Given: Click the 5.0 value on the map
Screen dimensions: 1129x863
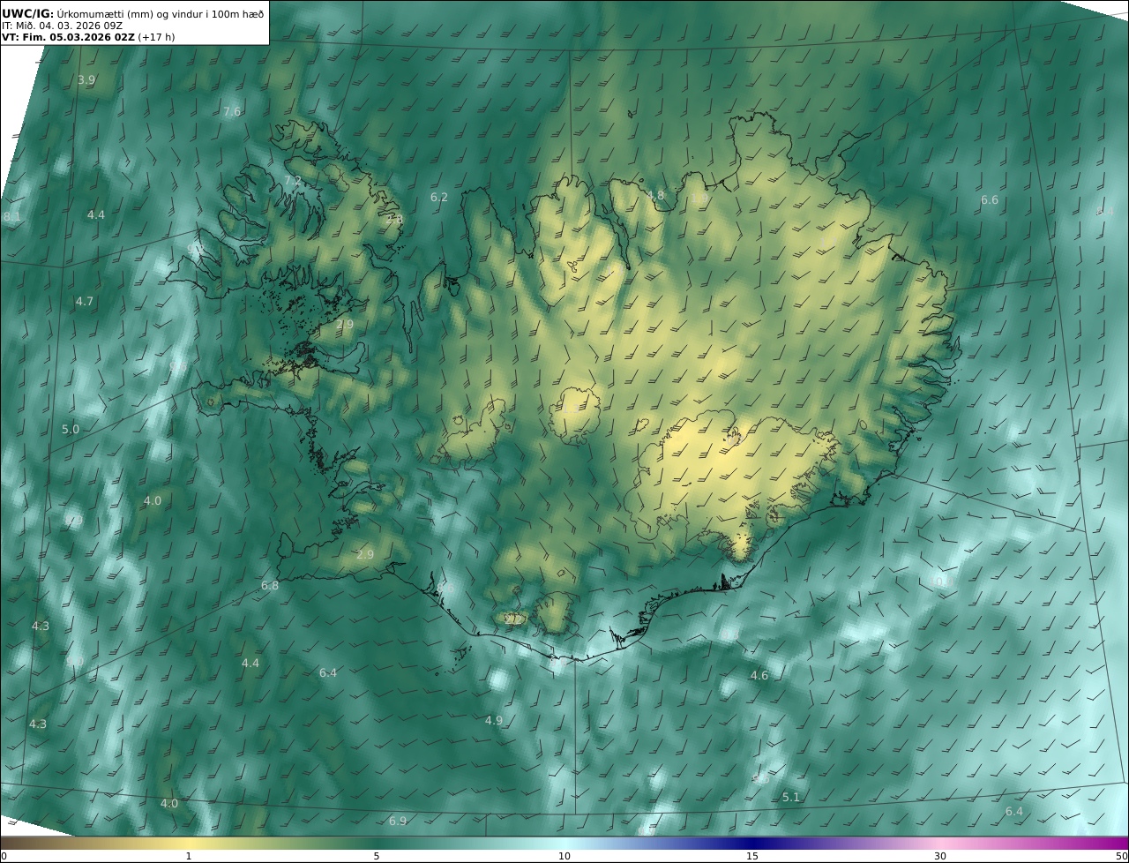Looking at the screenshot, I should click(71, 429).
